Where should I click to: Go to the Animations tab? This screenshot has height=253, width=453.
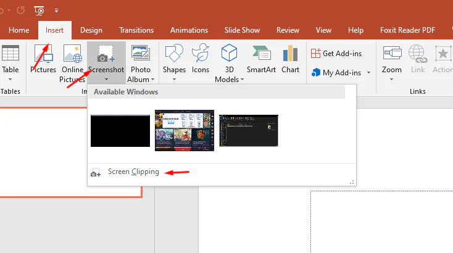[x=189, y=30]
